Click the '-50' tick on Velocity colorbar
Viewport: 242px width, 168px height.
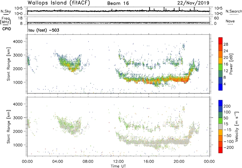[227, 136]
